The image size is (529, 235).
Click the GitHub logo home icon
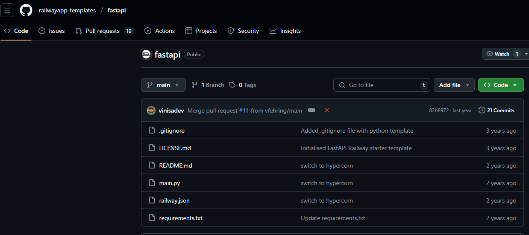pos(26,10)
